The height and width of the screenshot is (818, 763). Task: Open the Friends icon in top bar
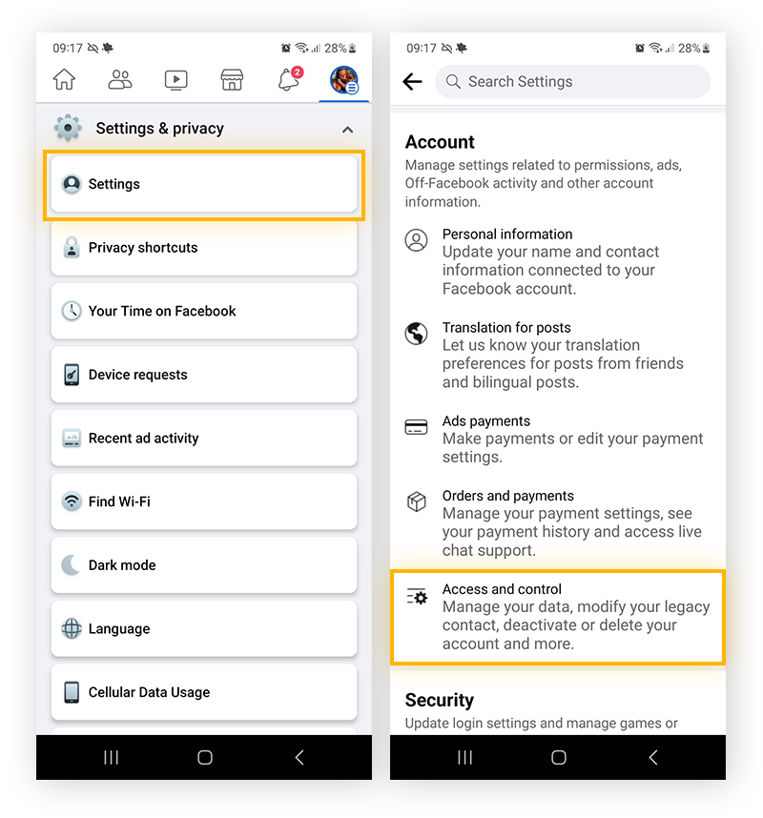click(x=120, y=80)
